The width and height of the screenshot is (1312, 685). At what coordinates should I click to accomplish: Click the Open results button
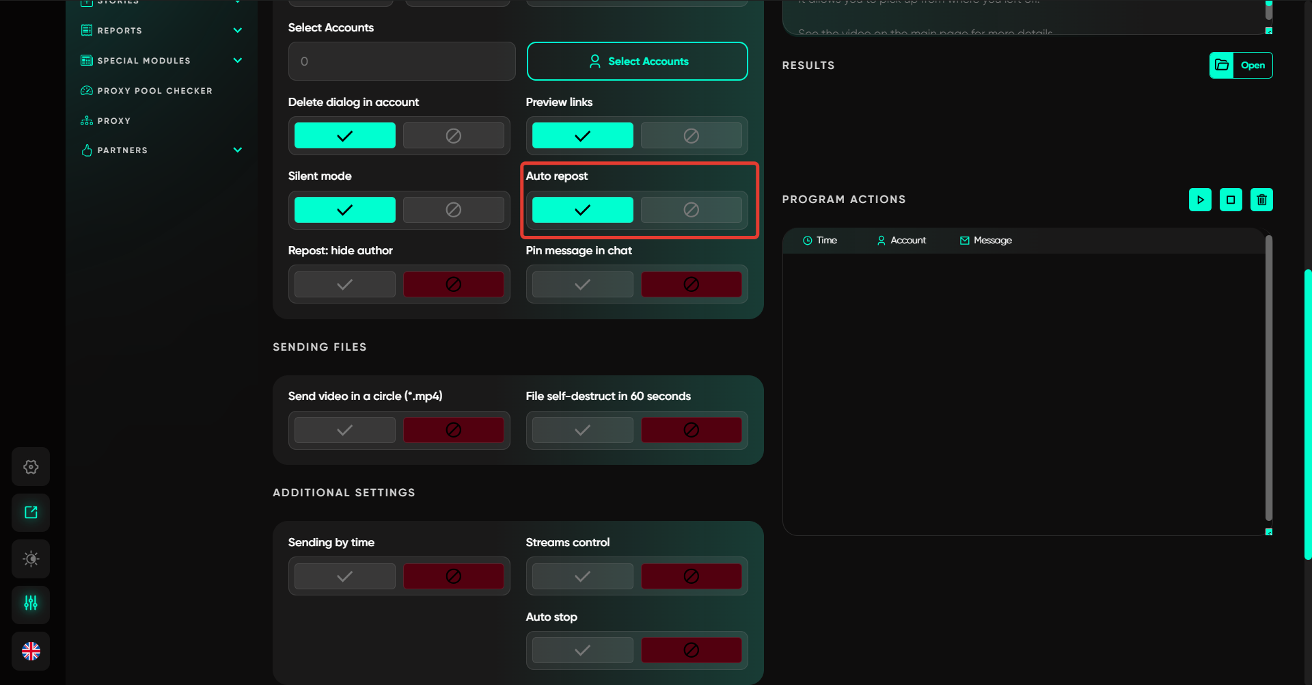coord(1241,66)
